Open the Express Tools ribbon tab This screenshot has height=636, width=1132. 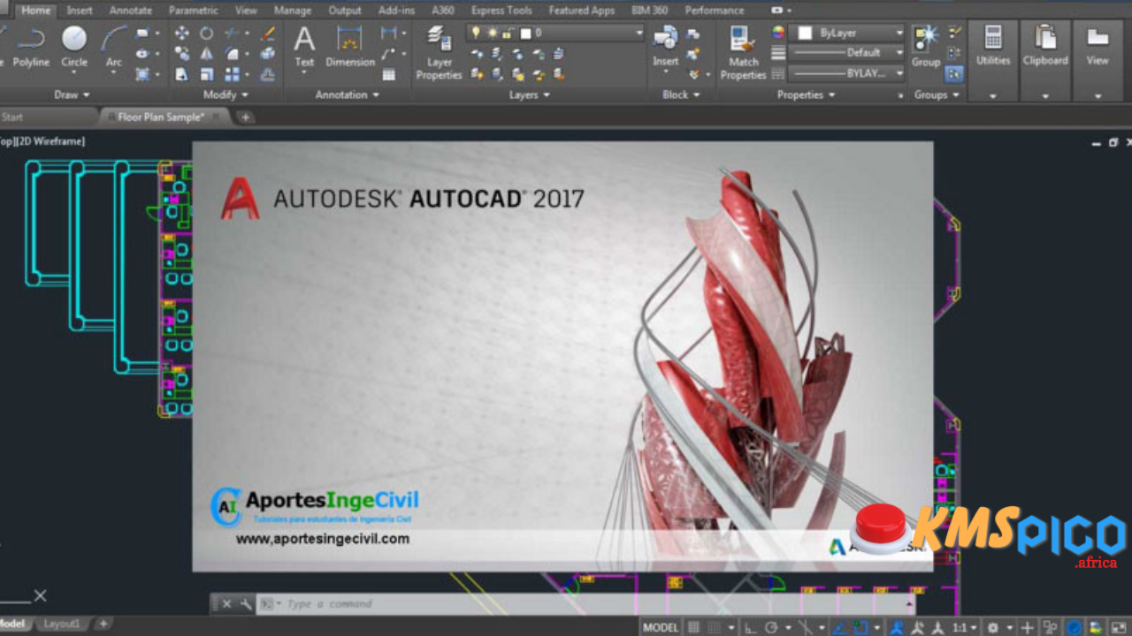click(501, 11)
